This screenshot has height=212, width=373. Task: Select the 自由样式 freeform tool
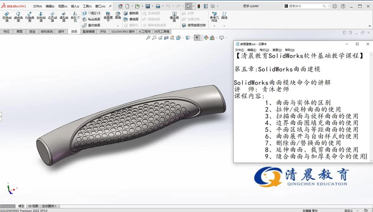pyautogui.click(x=75, y=17)
